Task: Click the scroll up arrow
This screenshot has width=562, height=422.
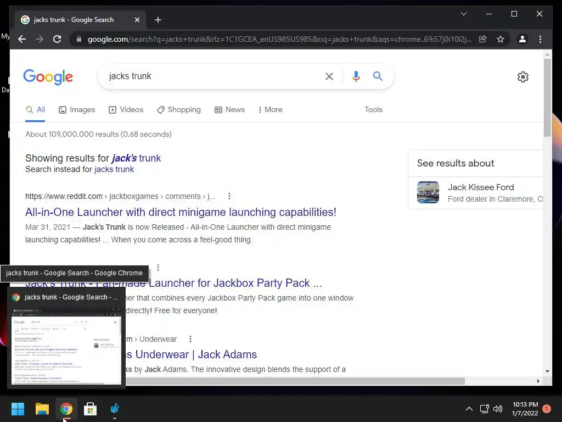Action: tap(547, 55)
